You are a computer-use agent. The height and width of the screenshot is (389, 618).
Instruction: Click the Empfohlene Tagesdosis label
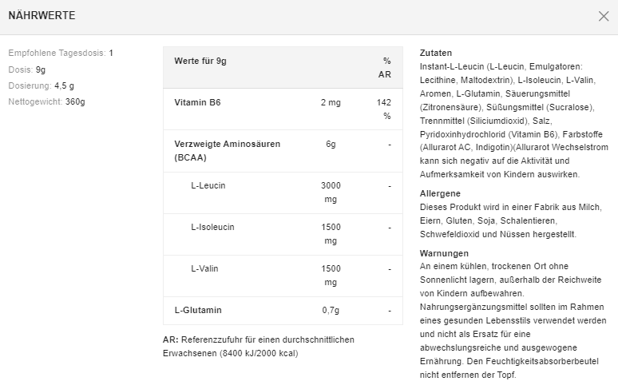(x=56, y=53)
